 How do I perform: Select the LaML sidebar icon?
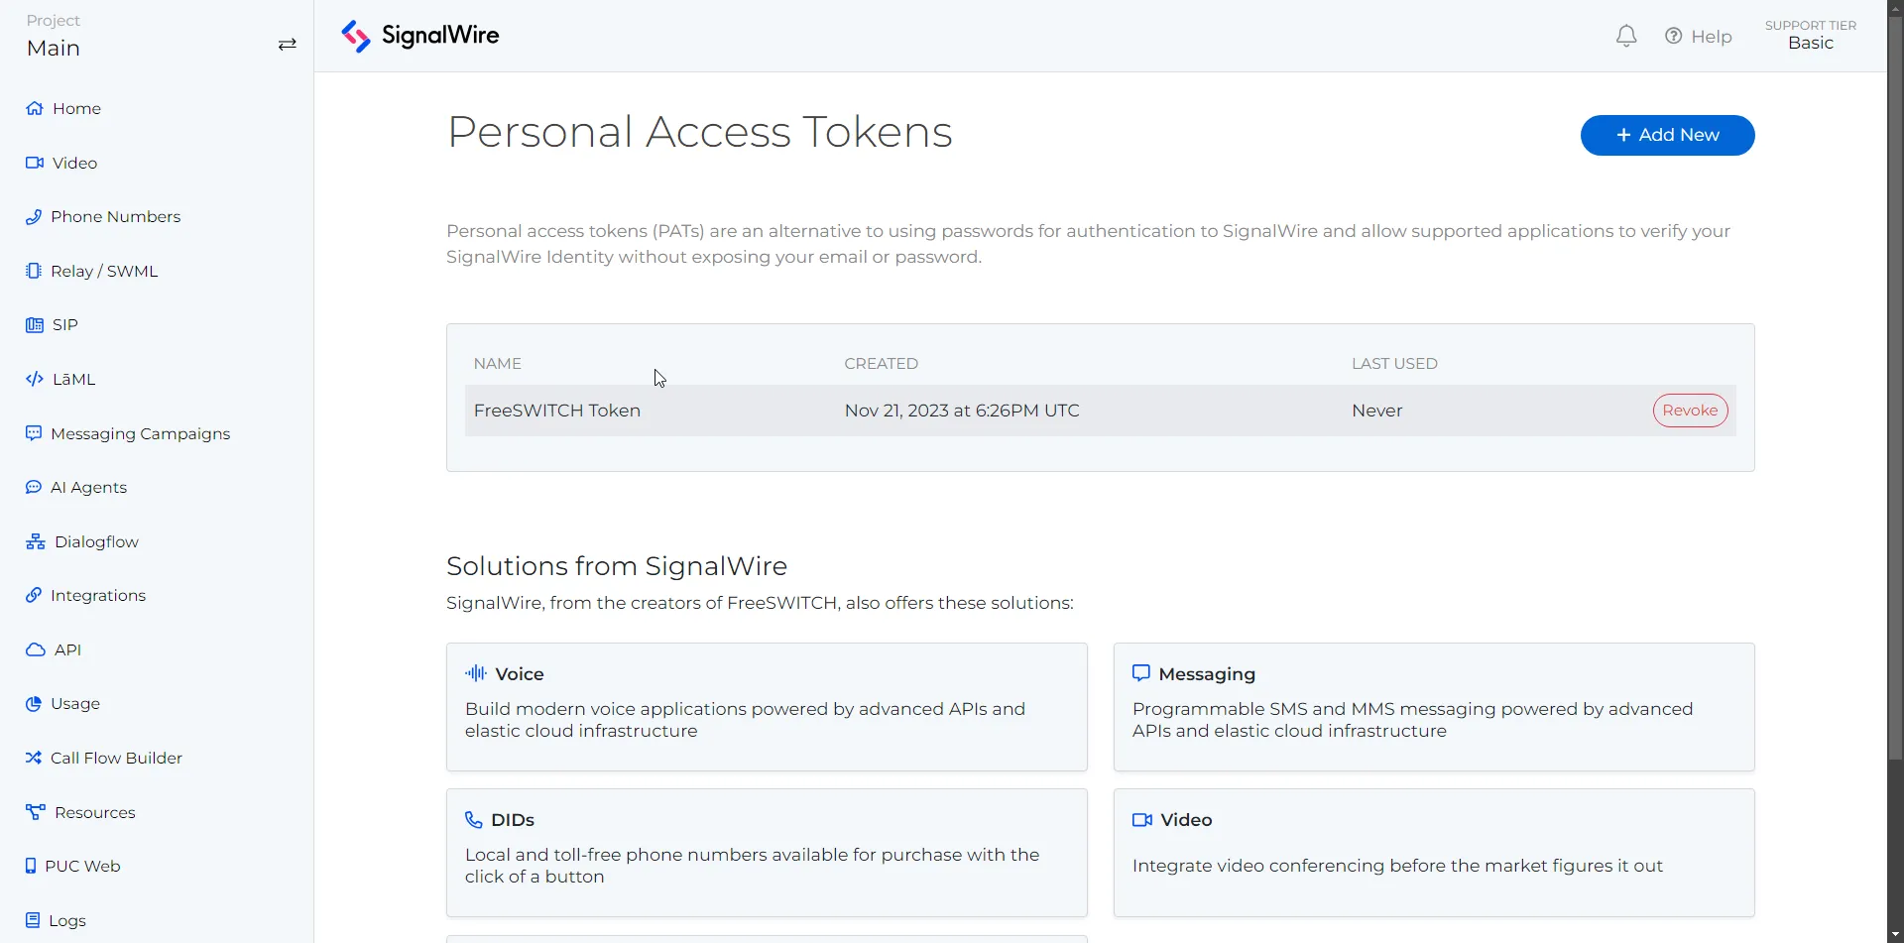[x=35, y=378]
